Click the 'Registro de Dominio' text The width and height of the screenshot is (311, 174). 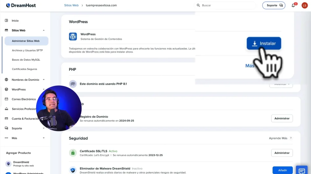(94, 117)
